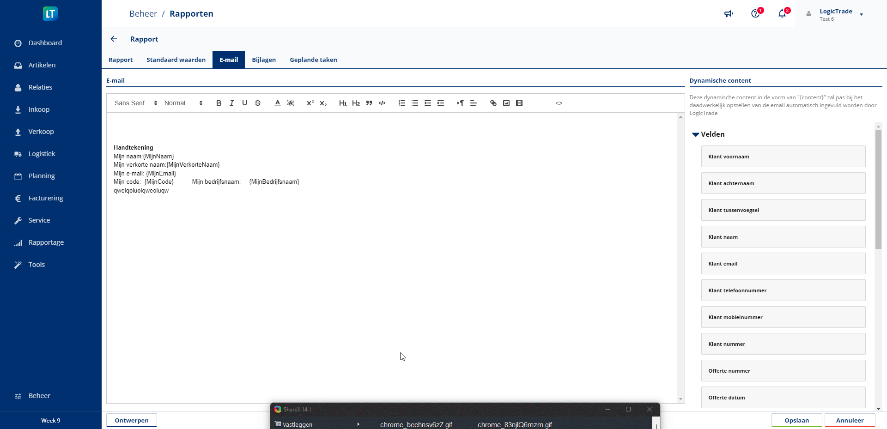Insert the Klant achternaam field
This screenshot has height=429, width=887.
783,183
